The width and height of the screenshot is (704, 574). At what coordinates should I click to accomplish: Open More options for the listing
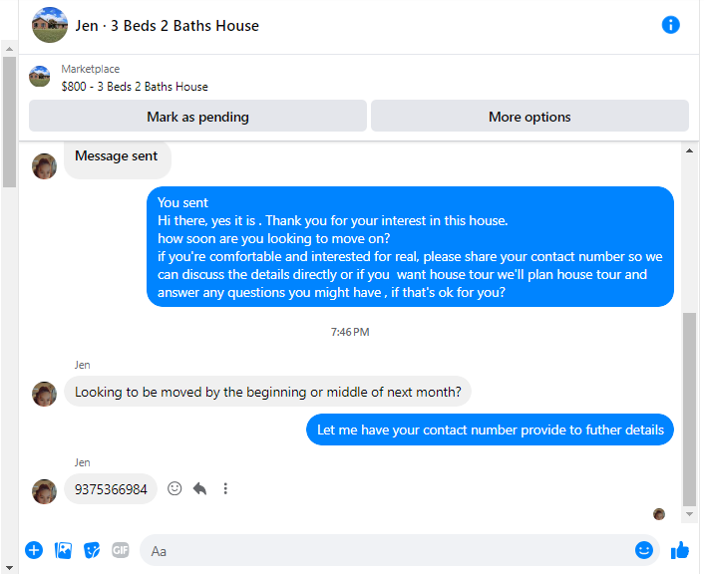tap(529, 117)
